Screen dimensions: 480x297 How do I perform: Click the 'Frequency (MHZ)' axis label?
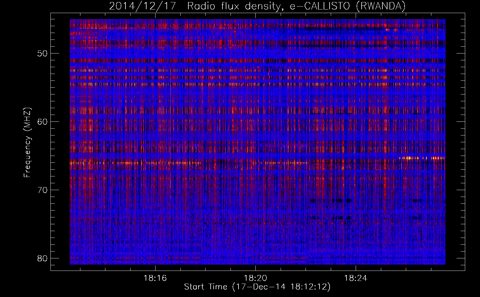pos(27,143)
